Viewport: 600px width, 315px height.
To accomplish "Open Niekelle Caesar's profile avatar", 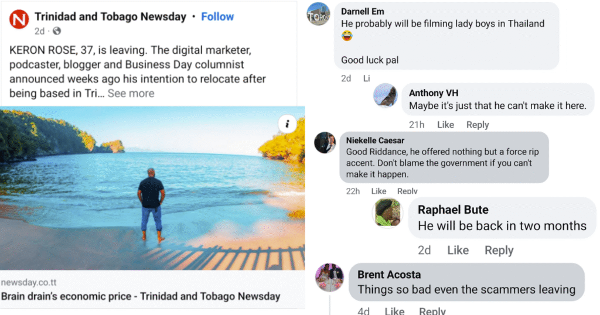I will point(325,143).
